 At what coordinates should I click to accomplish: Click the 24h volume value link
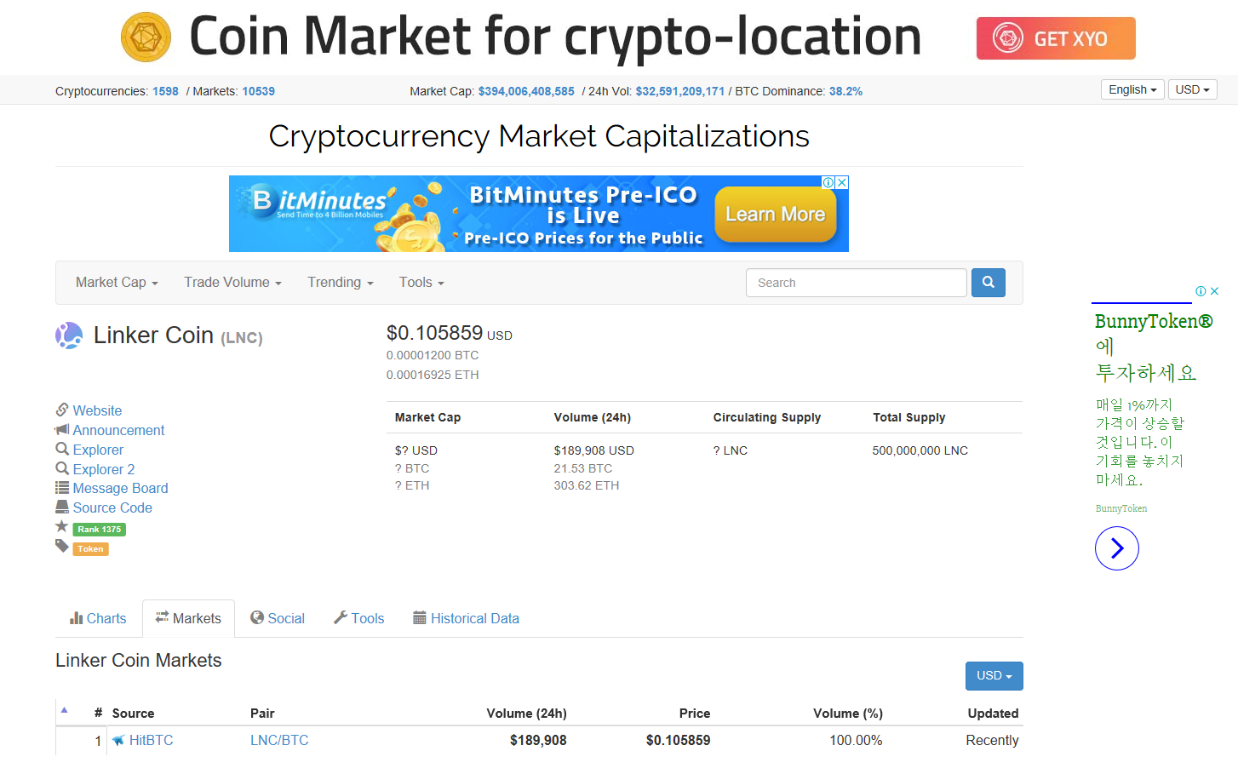[x=679, y=91]
